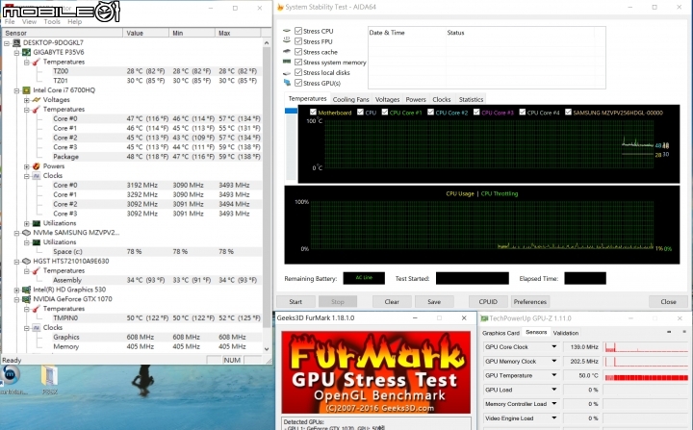Image resolution: width=693 pixels, height=430 pixels.
Task: Click the thermometer icon under NVIDIA GeForce GTX 1070
Action: pos(37,309)
